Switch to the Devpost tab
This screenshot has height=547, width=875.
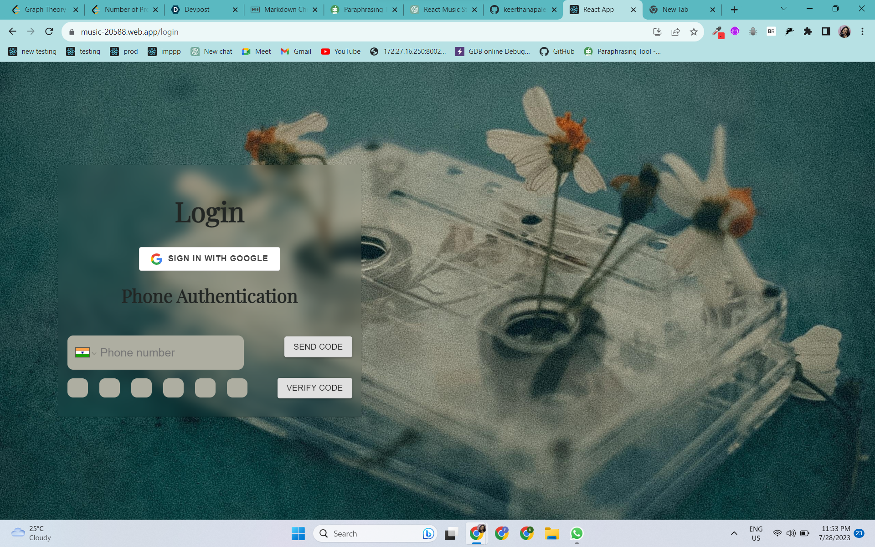197,10
